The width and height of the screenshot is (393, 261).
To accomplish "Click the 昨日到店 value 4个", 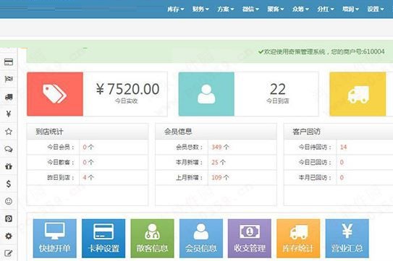I will [x=88, y=178].
